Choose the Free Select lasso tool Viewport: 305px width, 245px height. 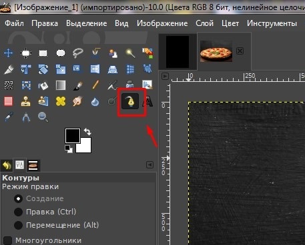point(78,53)
